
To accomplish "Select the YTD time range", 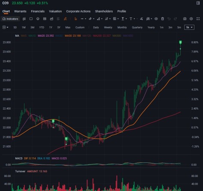I will click(42, 27).
